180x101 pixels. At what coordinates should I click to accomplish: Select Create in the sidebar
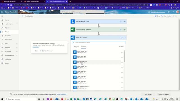coord(7,32)
